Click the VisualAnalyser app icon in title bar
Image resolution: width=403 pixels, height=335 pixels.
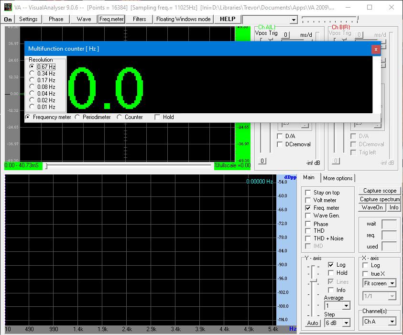coord(8,7)
